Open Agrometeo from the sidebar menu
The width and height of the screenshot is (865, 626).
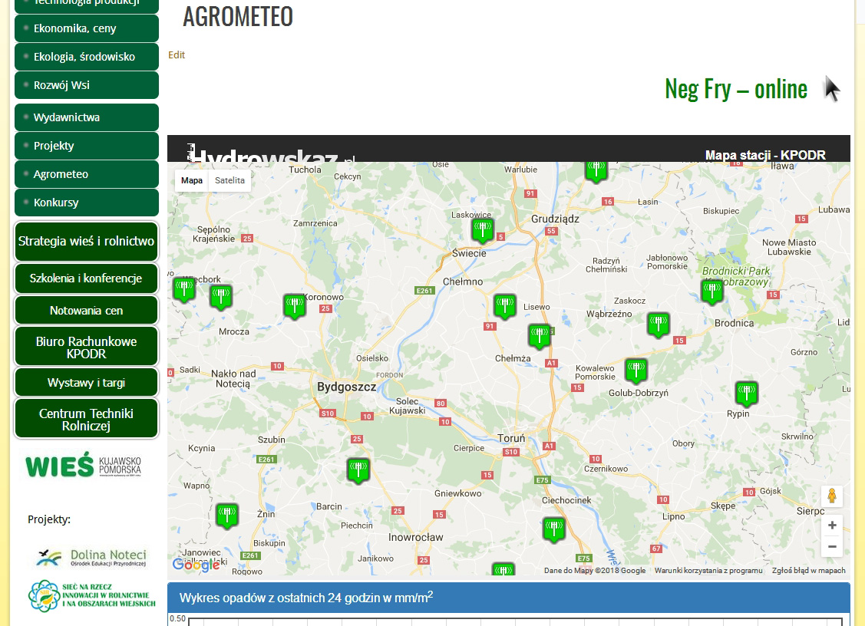(87, 174)
